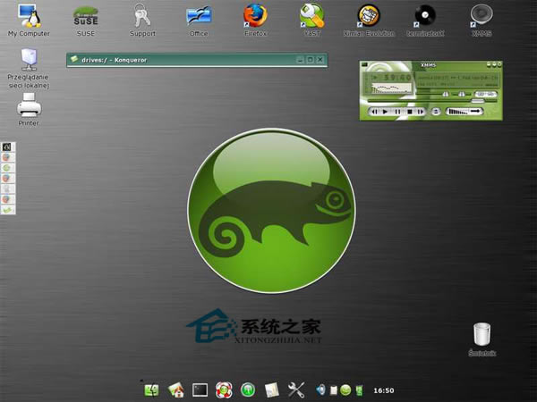Click the volume speaker tray icon
537x402 pixels.
coord(320,389)
